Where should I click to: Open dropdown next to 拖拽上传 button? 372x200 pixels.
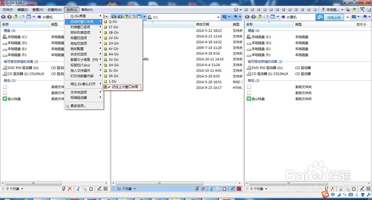tap(347, 17)
